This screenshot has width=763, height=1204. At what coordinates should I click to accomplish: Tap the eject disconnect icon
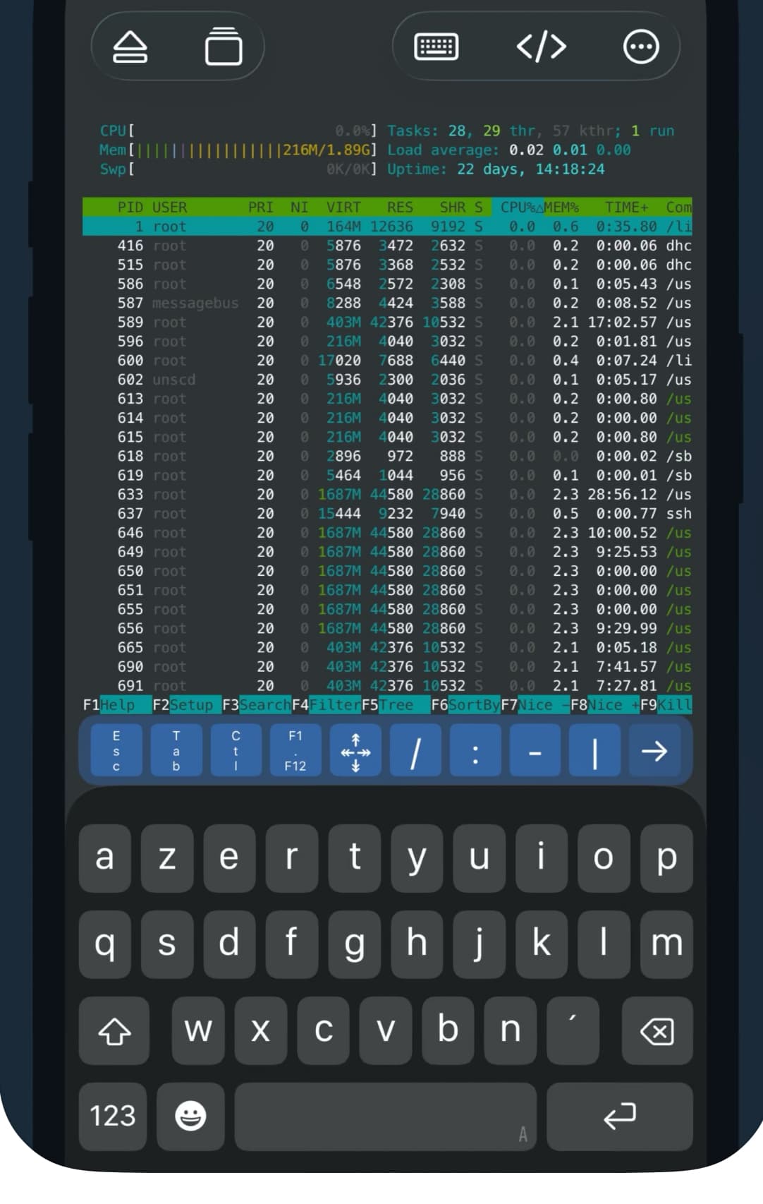click(130, 47)
